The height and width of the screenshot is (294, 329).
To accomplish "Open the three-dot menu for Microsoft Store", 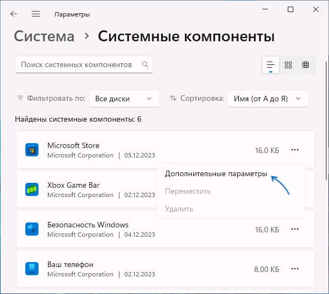I will pyautogui.click(x=295, y=150).
